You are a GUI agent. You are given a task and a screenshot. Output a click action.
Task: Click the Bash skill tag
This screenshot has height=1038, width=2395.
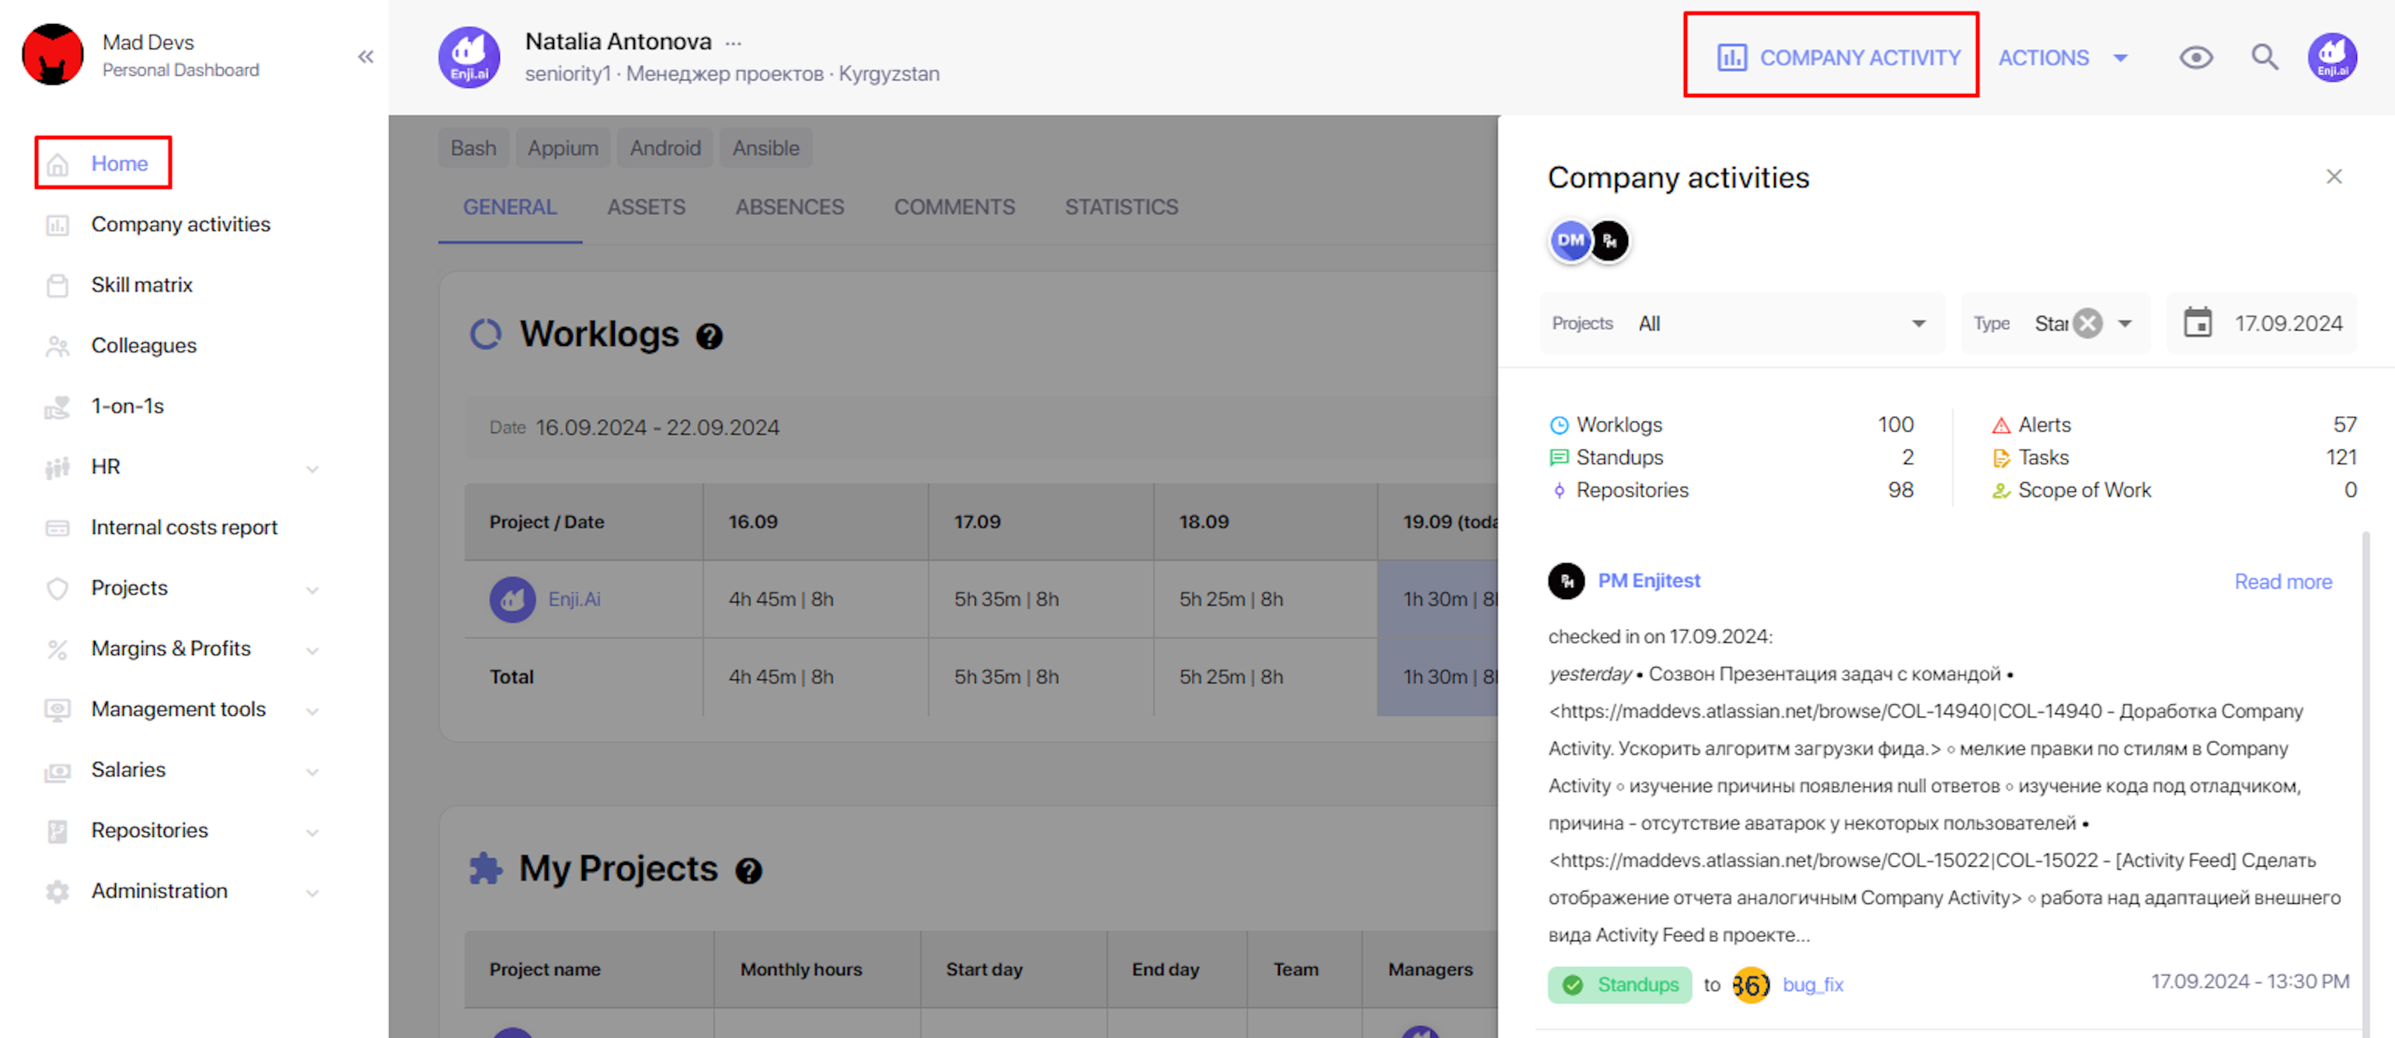[x=473, y=148]
